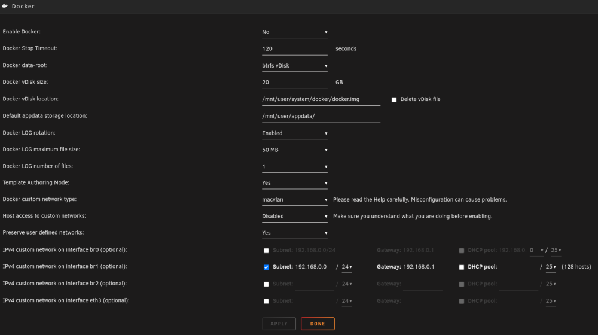Click the Docker vDisk location field
The width and height of the screenshot is (598, 335).
click(321, 99)
